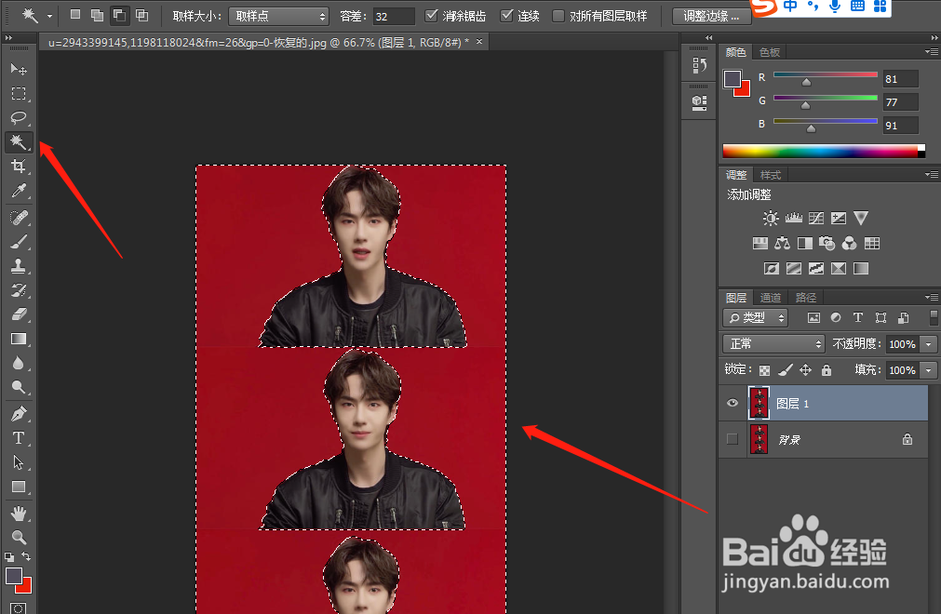Select the Eraser tool
This screenshot has width=941, height=614.
point(19,314)
